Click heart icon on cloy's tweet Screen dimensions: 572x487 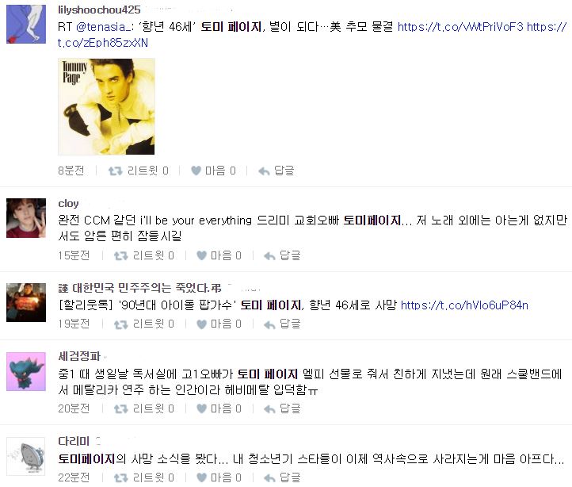[202, 255]
